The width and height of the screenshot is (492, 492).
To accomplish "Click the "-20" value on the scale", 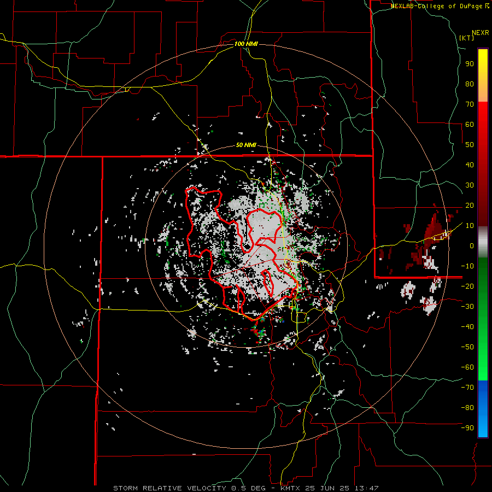I will click(467, 286).
